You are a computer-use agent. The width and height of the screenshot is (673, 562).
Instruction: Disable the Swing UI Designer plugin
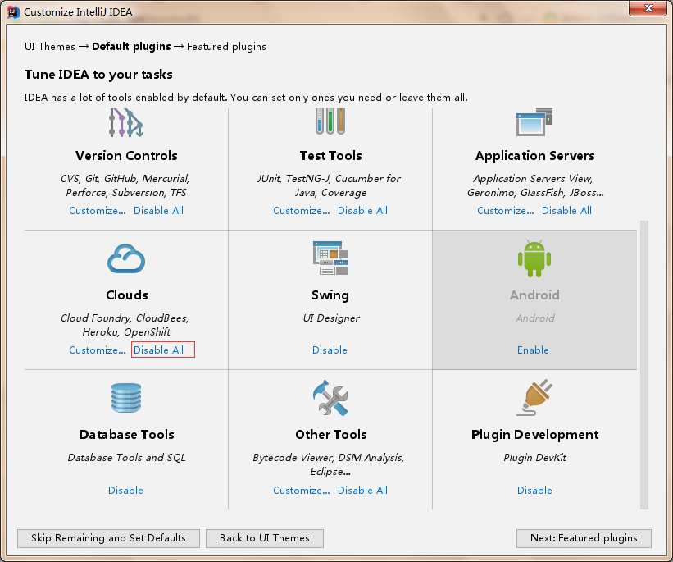click(330, 350)
